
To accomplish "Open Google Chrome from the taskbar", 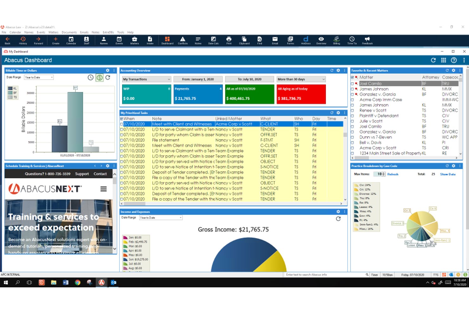I will point(78,283).
